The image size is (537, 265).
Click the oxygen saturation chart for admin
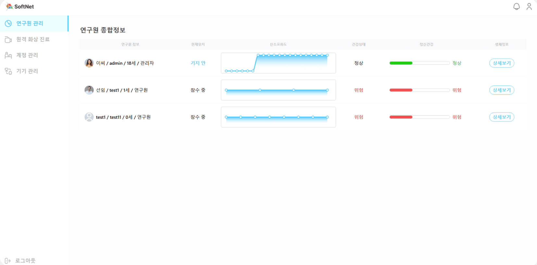[x=278, y=63]
